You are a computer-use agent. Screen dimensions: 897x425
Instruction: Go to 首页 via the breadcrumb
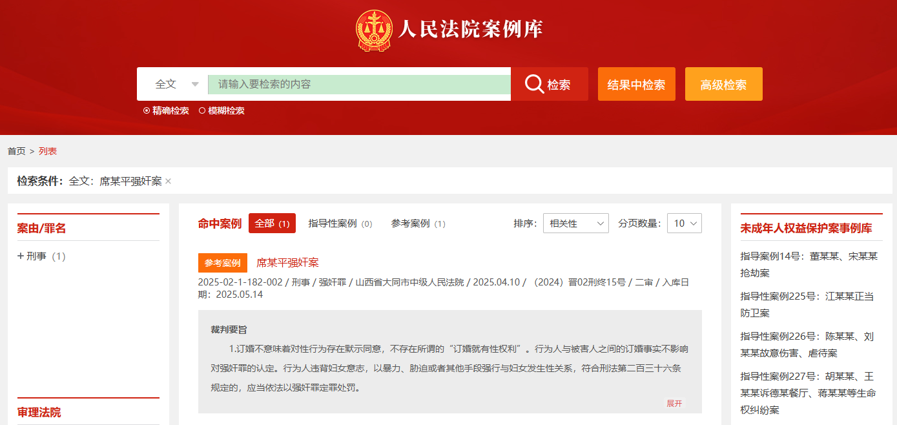point(16,151)
